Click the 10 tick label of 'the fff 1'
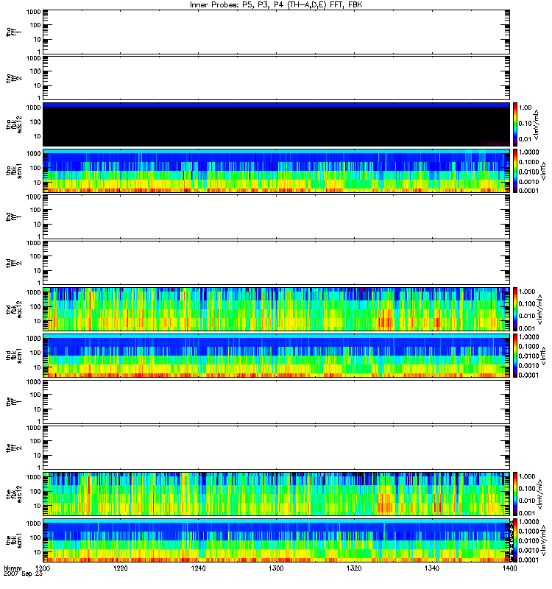Viewport: 552px width, 589px height. click(38, 409)
